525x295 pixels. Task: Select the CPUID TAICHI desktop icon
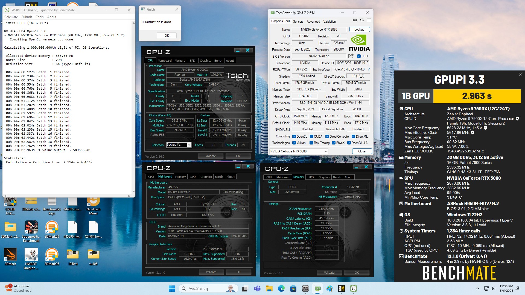point(10,206)
